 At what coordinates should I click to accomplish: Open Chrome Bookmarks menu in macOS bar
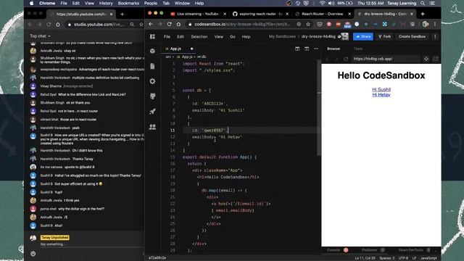tap(128, 3)
